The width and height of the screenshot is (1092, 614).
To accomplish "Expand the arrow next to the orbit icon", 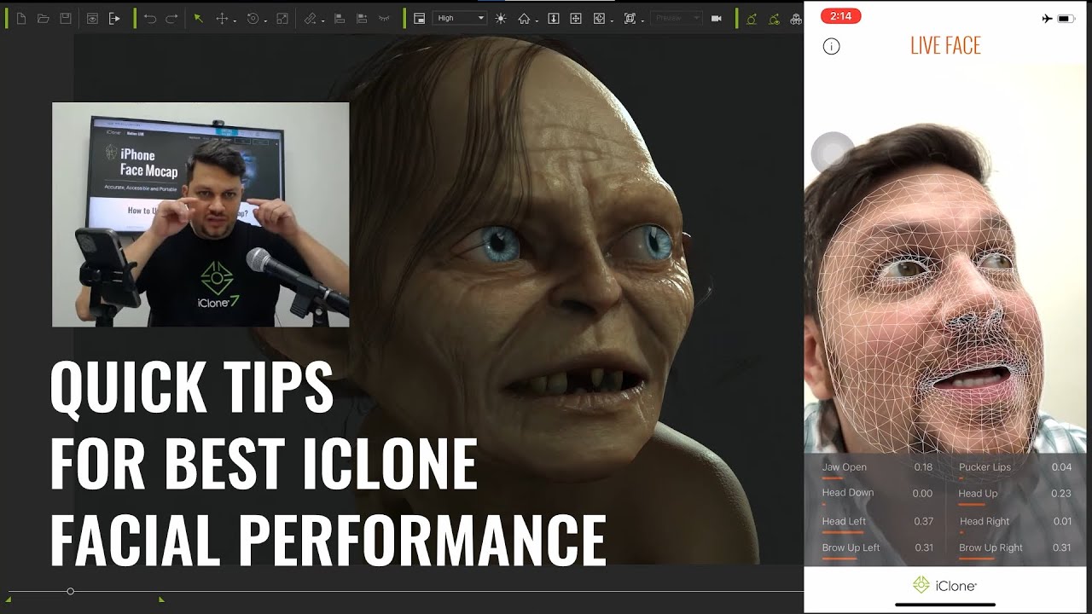I will point(613,20).
